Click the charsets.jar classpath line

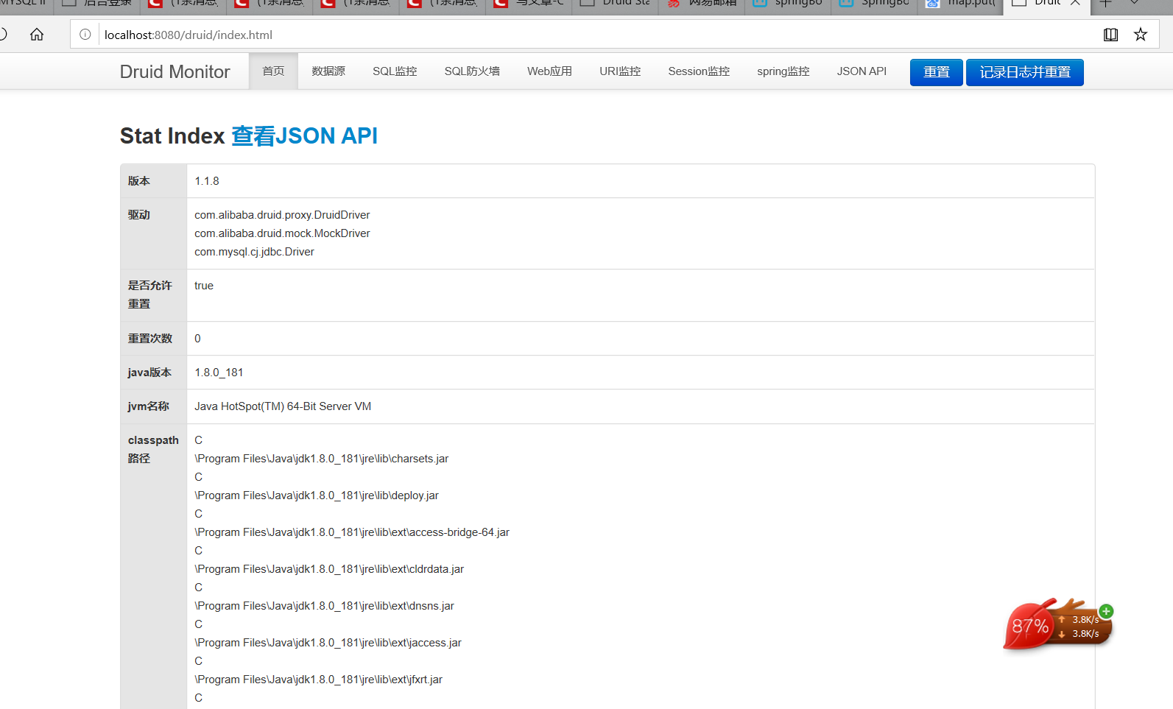pos(322,459)
